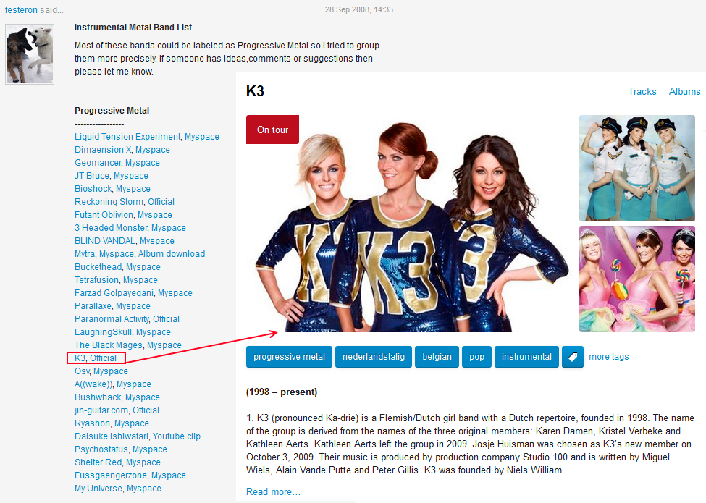Open A((wake)) band link

click(x=93, y=384)
